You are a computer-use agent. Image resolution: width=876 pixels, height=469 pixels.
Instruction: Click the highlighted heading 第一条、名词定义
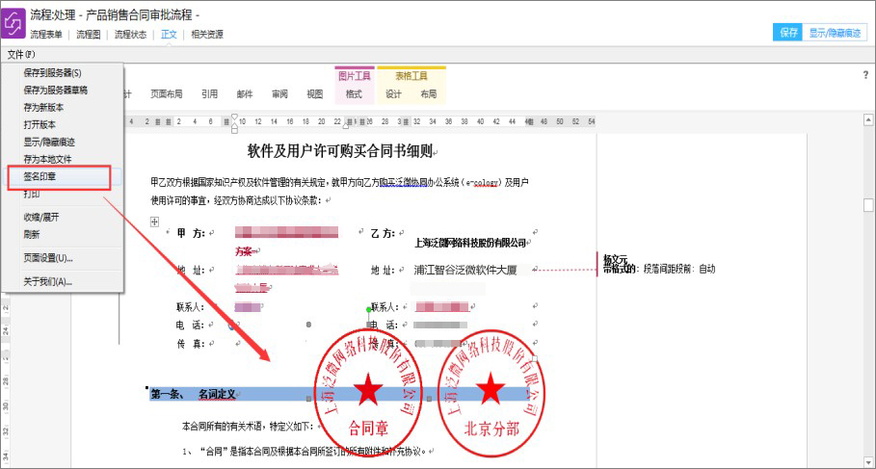pos(194,394)
